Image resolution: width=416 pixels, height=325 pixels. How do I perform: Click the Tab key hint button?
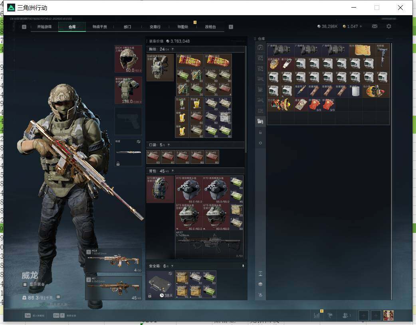point(28,315)
